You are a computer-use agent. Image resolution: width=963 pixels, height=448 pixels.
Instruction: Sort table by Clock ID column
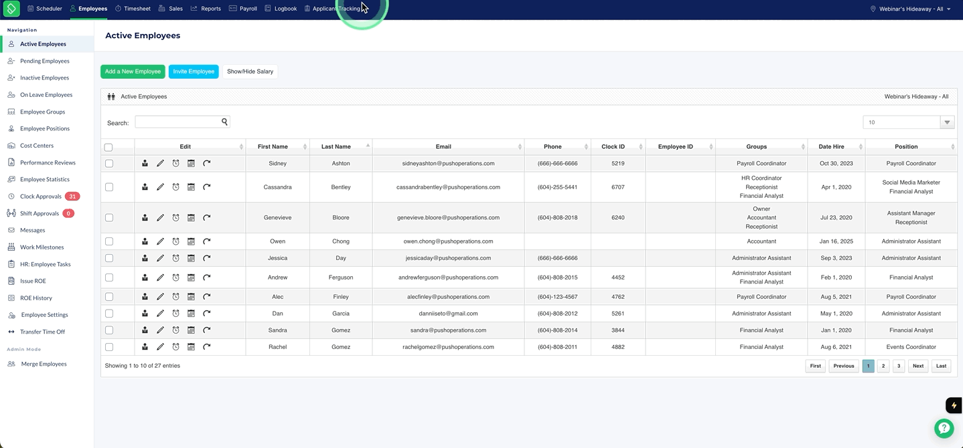pyautogui.click(x=618, y=146)
